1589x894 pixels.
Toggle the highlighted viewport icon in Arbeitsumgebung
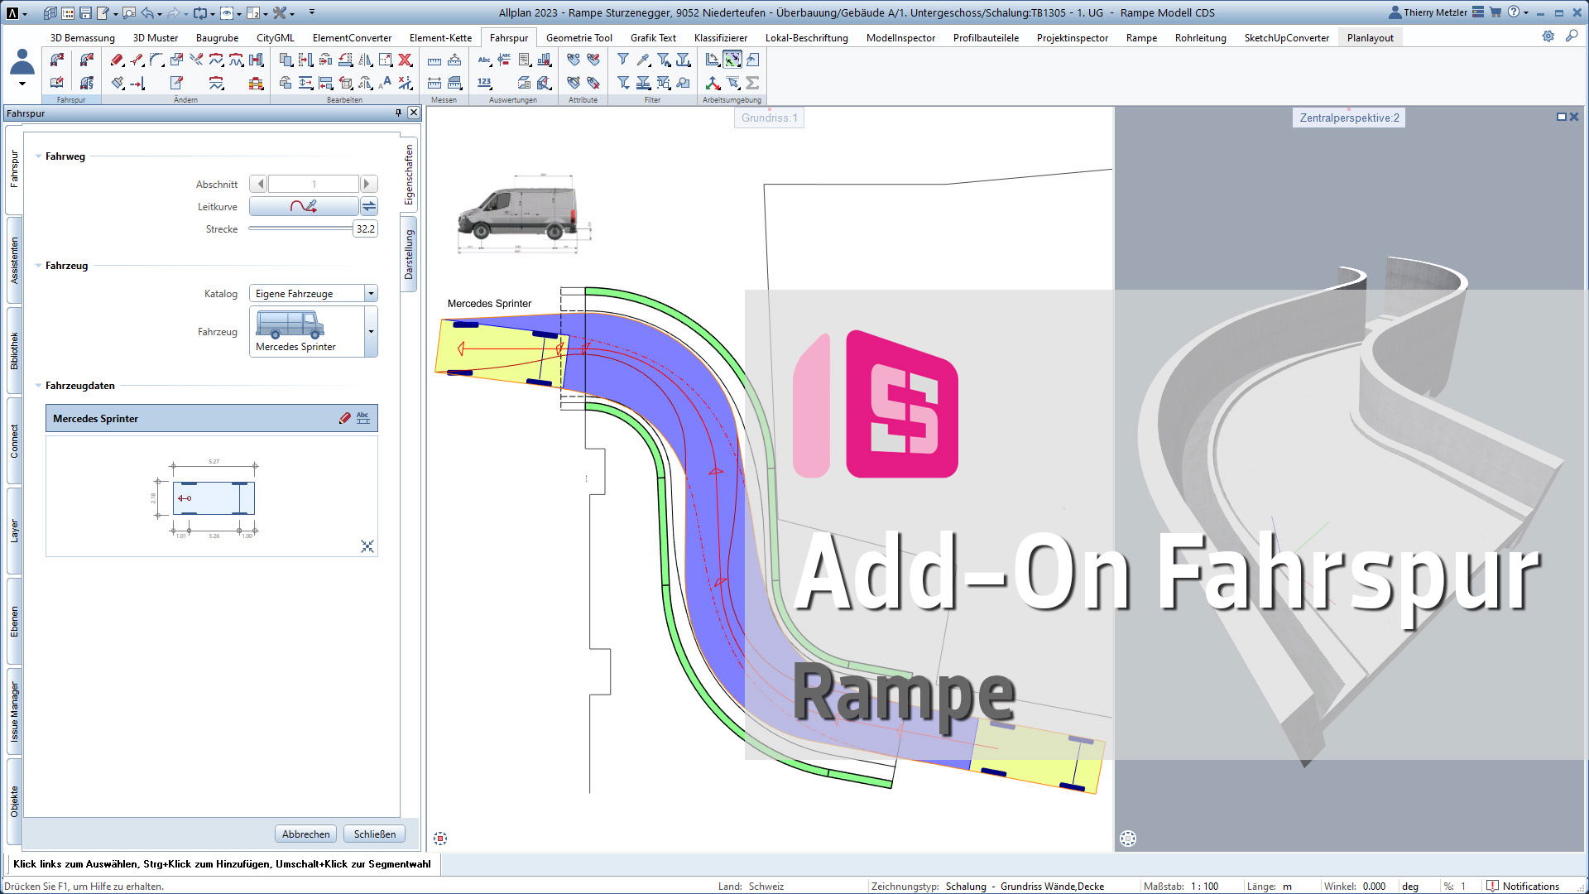(732, 60)
